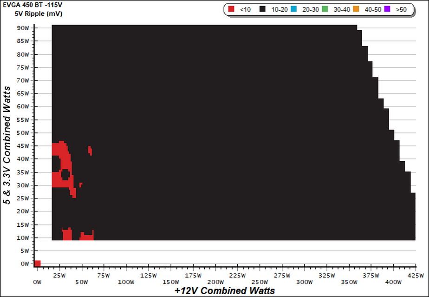
Task: Click the 45W y-axis tick label
Action: tap(23, 146)
